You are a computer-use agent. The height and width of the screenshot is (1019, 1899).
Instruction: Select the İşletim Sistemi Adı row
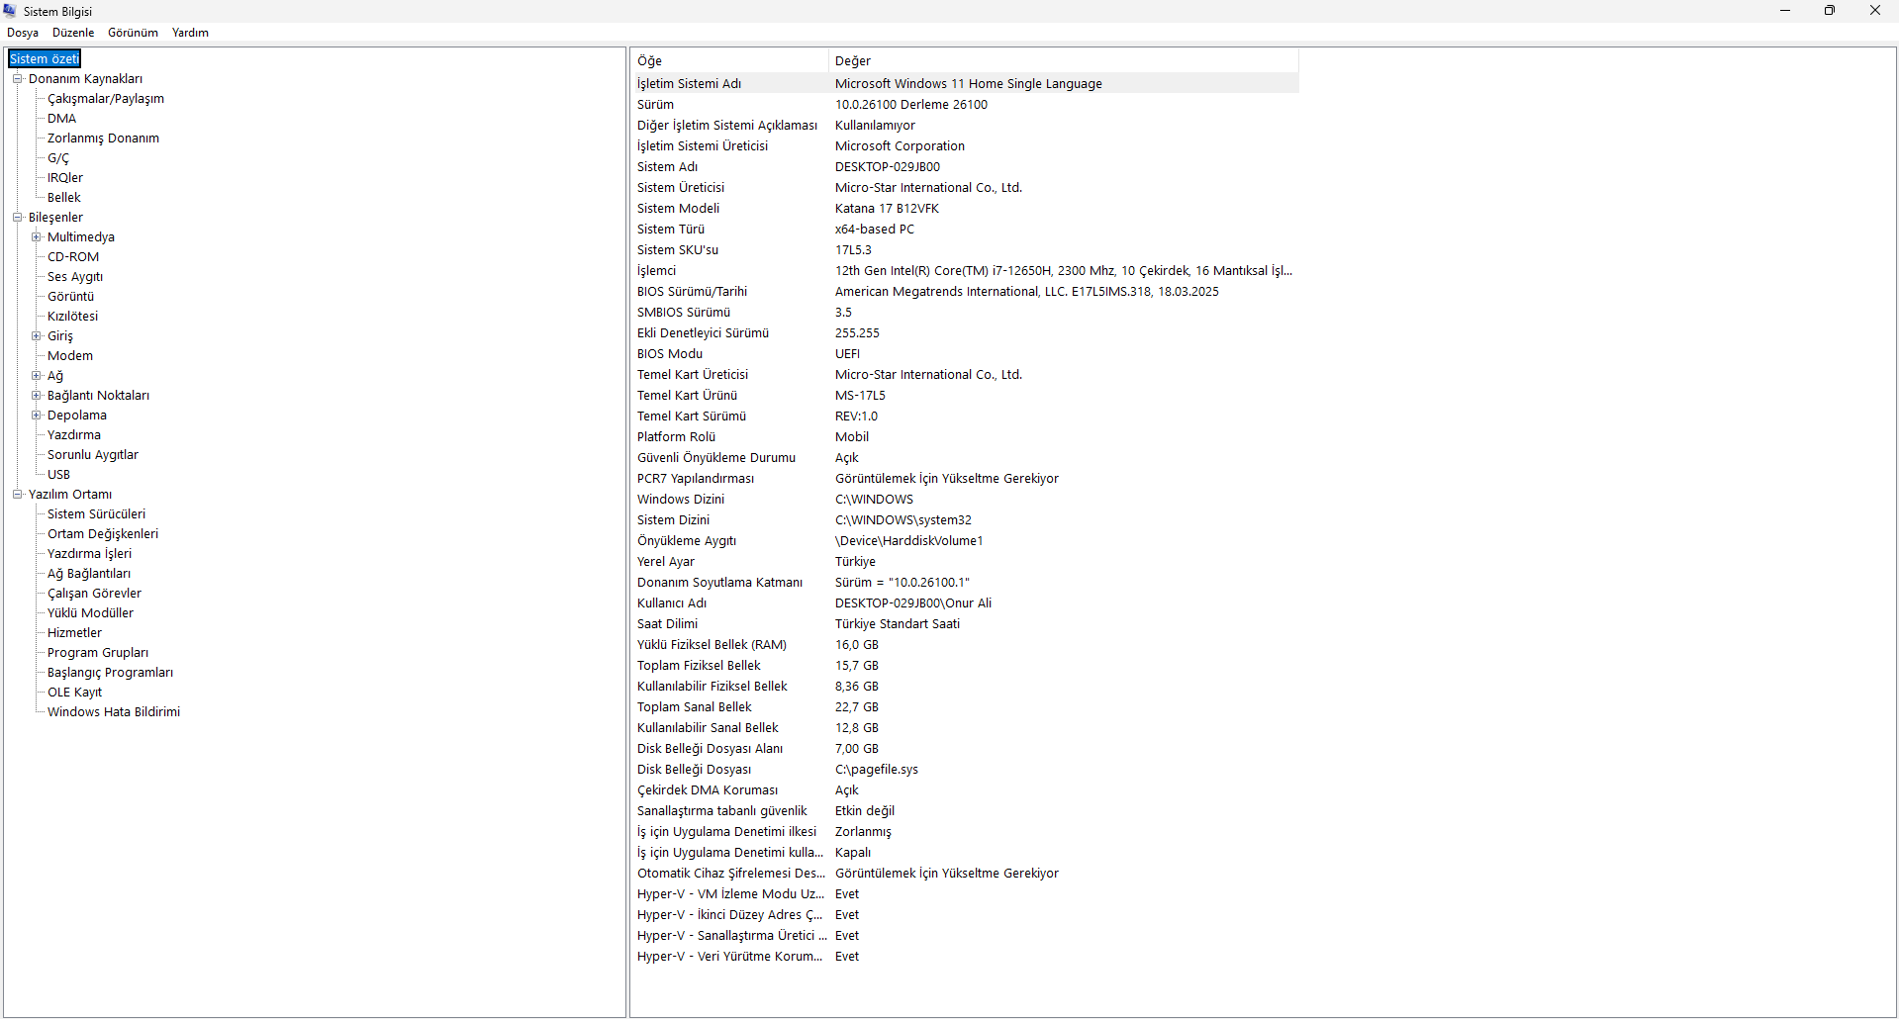[965, 83]
